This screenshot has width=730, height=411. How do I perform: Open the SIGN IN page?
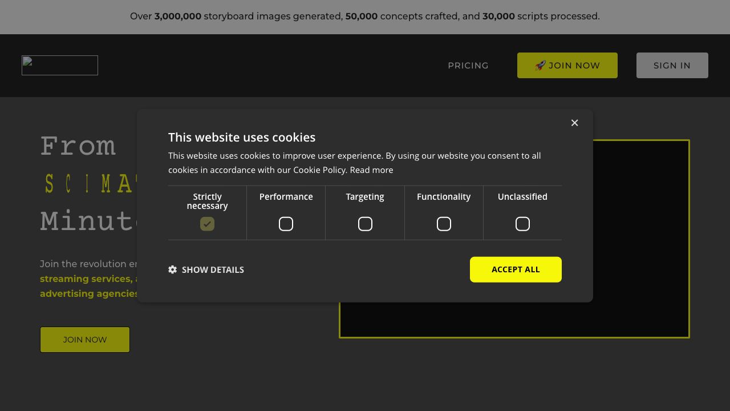(672, 66)
